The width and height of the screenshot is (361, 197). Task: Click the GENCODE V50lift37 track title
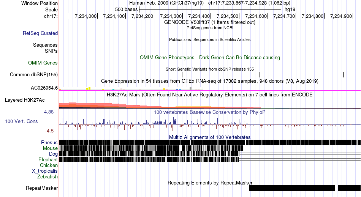pos(209,22)
